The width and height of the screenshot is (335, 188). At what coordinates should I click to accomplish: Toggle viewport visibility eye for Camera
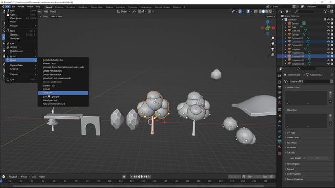pyautogui.click(x=328, y=23)
